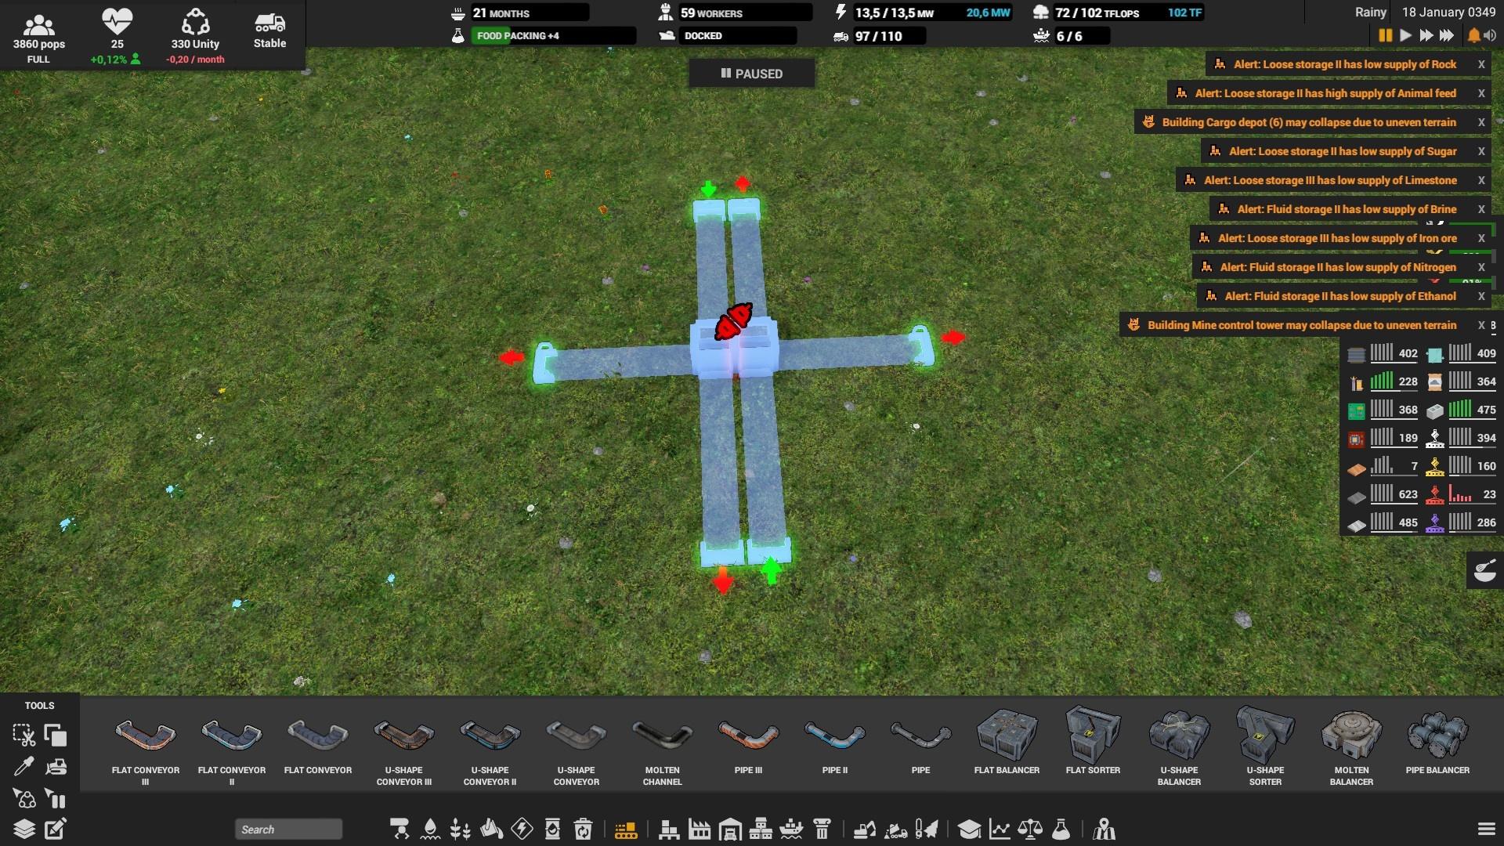Open the transports category tab

click(625, 829)
